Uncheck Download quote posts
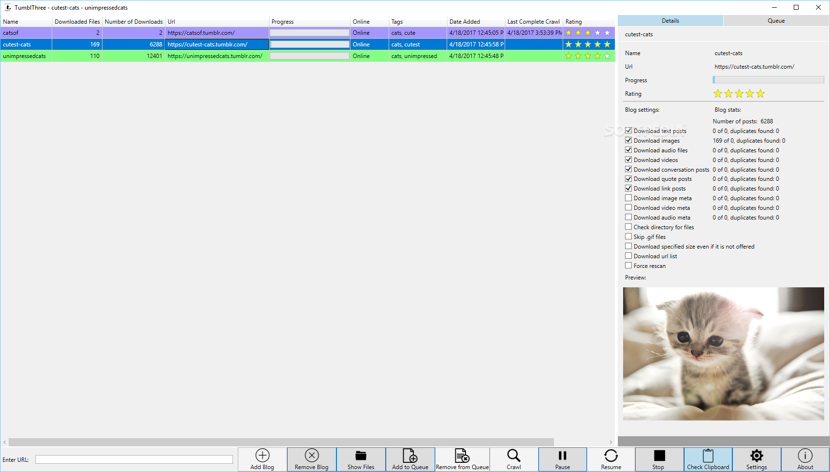830x472 pixels. coord(628,178)
